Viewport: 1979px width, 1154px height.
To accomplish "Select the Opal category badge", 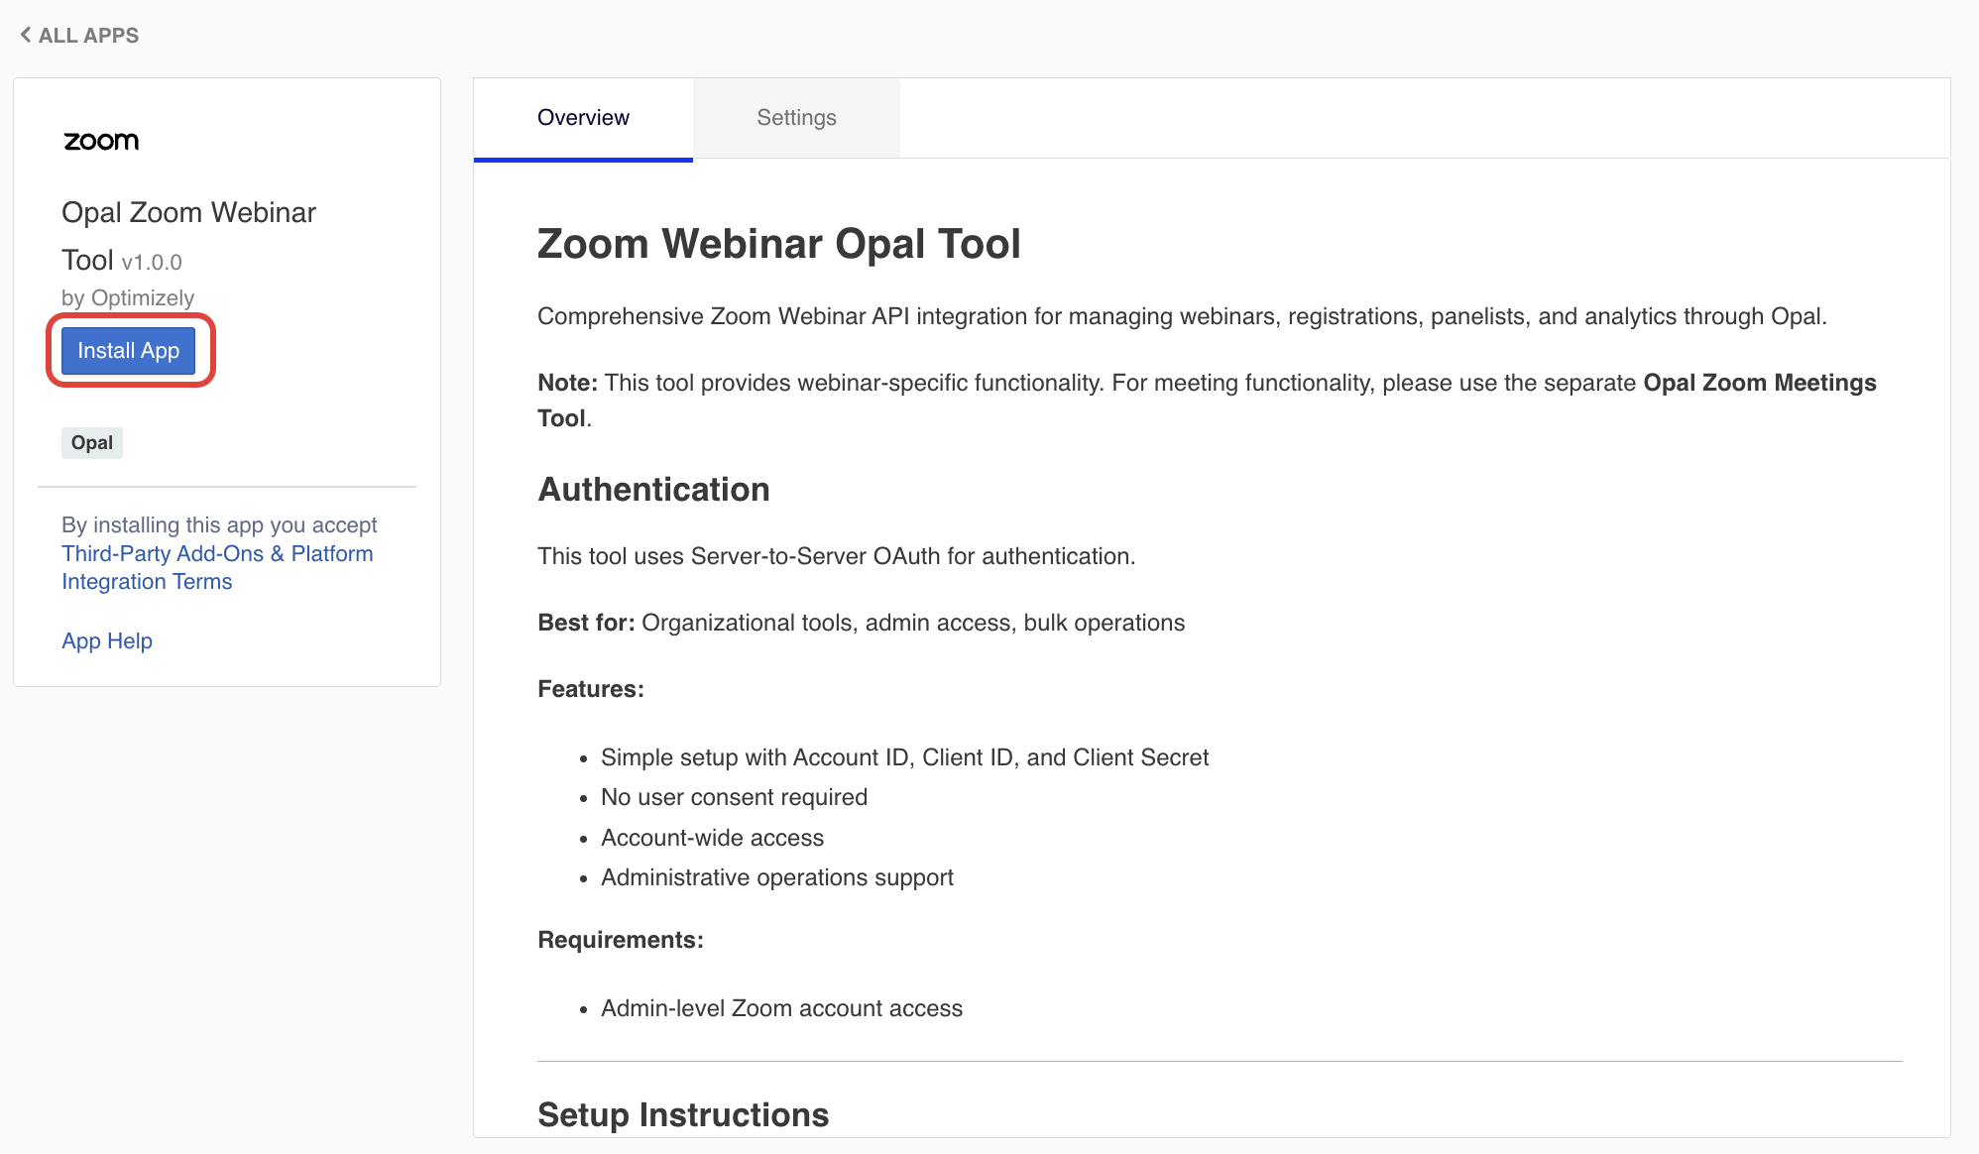I will [x=91, y=443].
